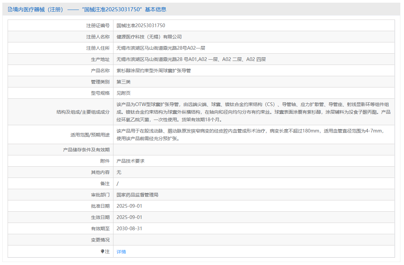Click the 附件 label
Viewport: 404px width, 265px height.
105,161
